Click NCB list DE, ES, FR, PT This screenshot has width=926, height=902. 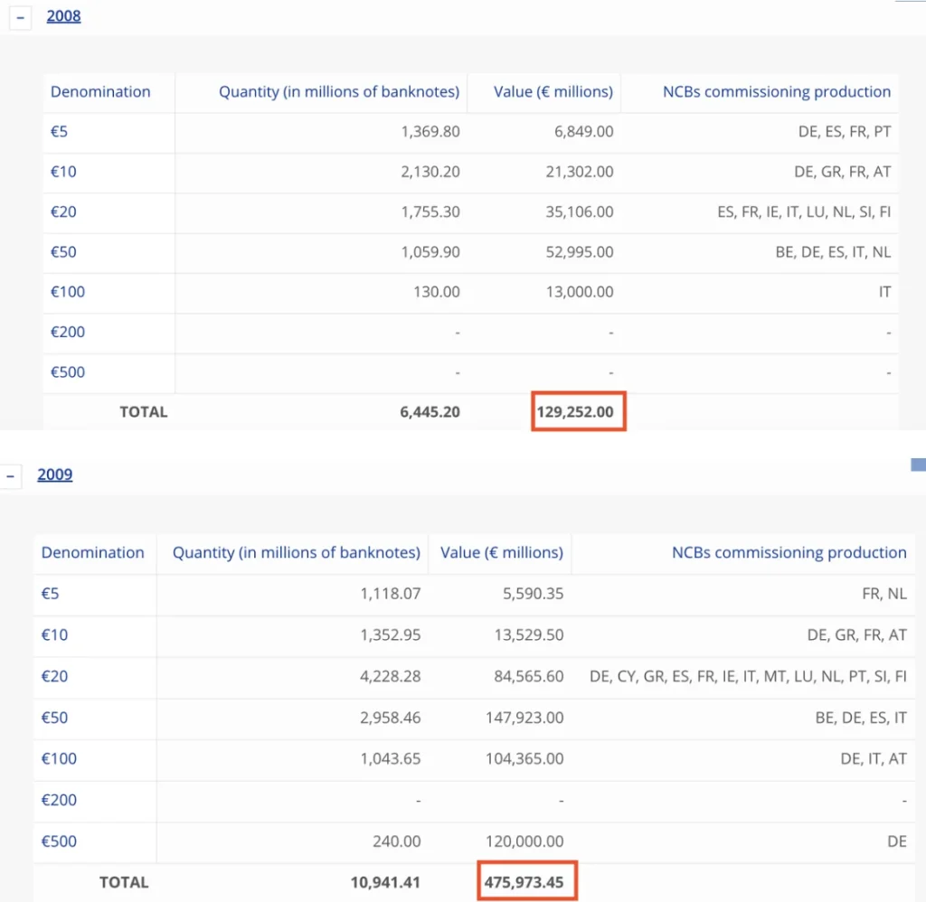[845, 131]
